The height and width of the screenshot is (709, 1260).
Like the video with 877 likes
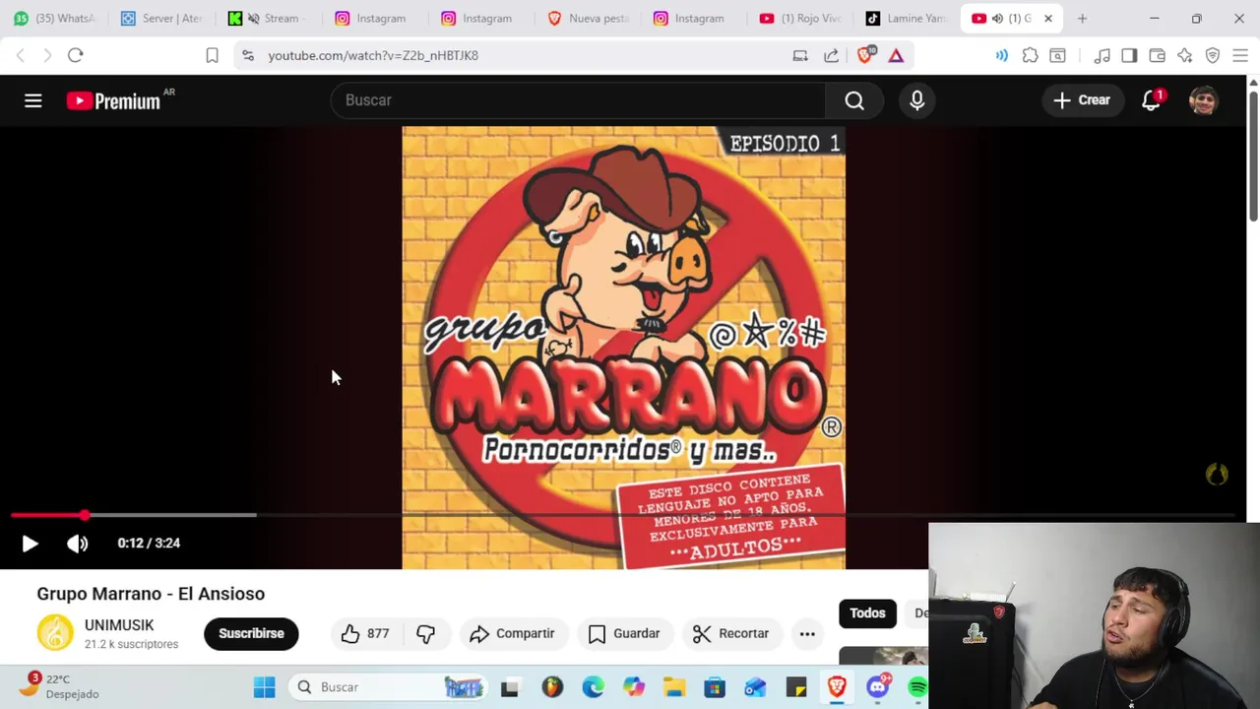pyautogui.click(x=364, y=633)
